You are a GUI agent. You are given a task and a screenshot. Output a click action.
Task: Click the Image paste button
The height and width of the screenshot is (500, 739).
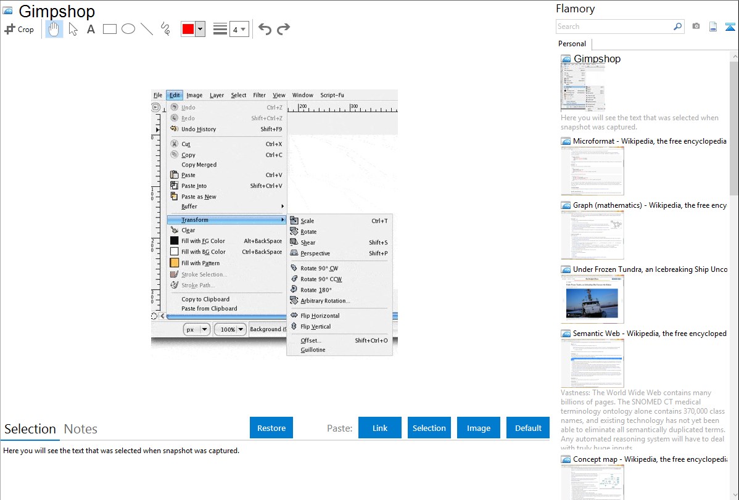[478, 428]
